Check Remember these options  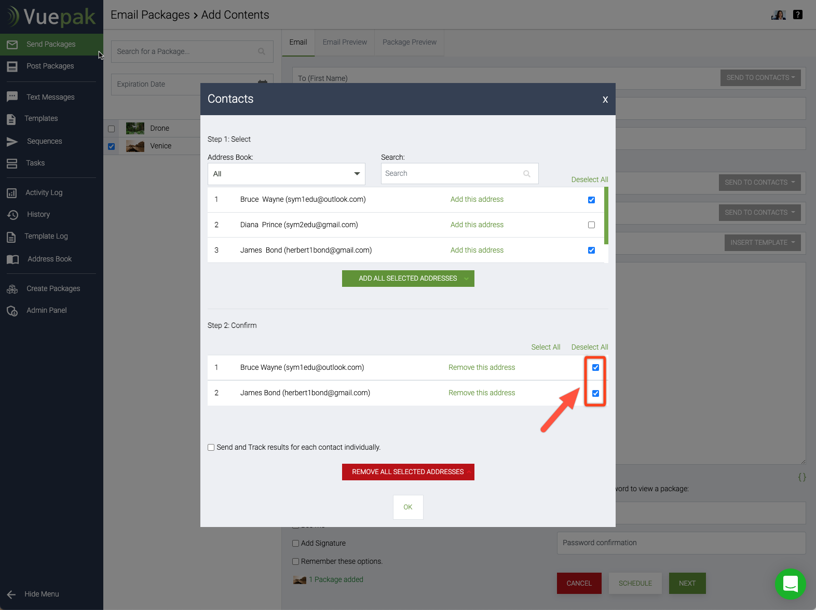[295, 561]
